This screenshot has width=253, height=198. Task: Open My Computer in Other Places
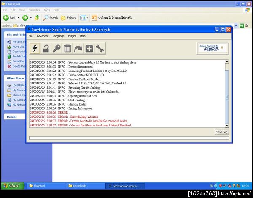pyautogui.click(x=16, y=100)
